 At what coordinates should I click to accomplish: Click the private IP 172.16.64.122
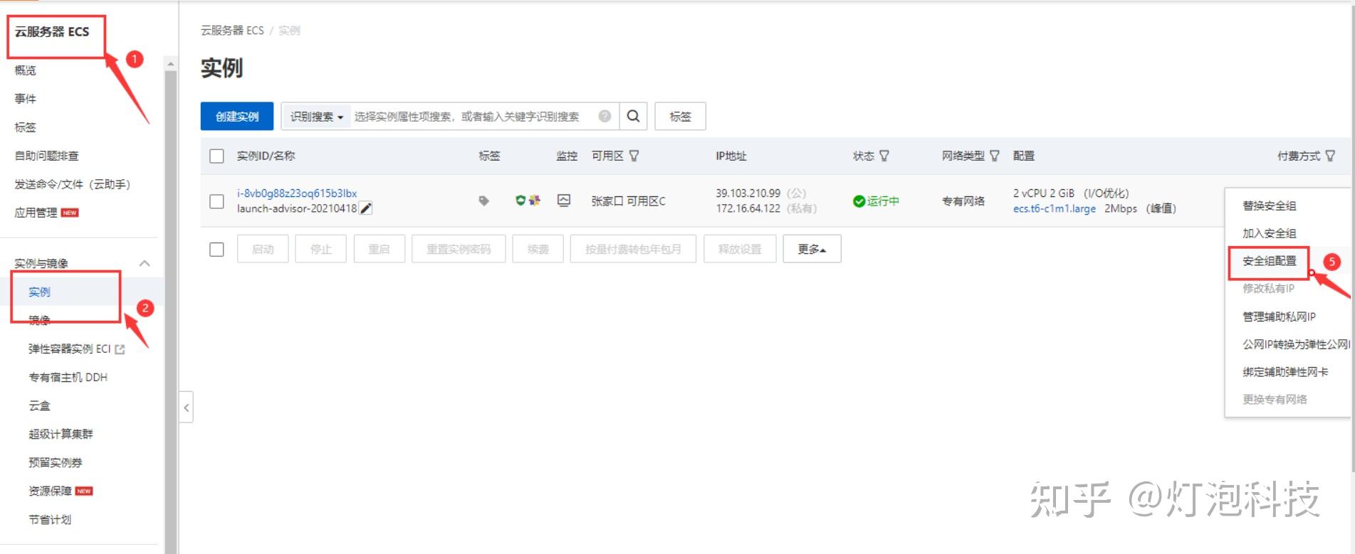[x=748, y=208]
